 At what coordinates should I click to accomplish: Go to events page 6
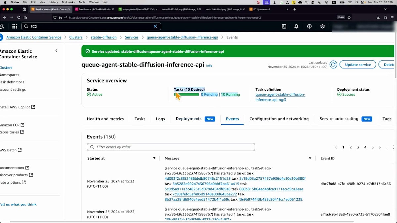click(379, 147)
